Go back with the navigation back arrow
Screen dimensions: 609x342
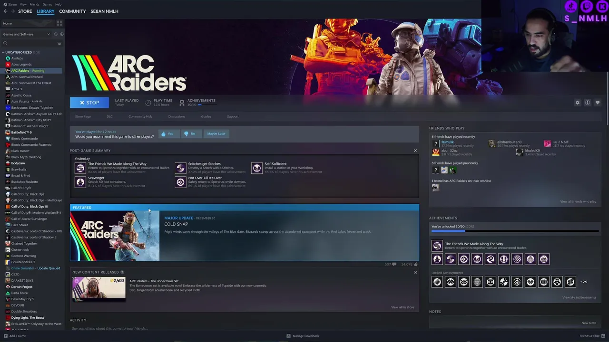pos(7,11)
